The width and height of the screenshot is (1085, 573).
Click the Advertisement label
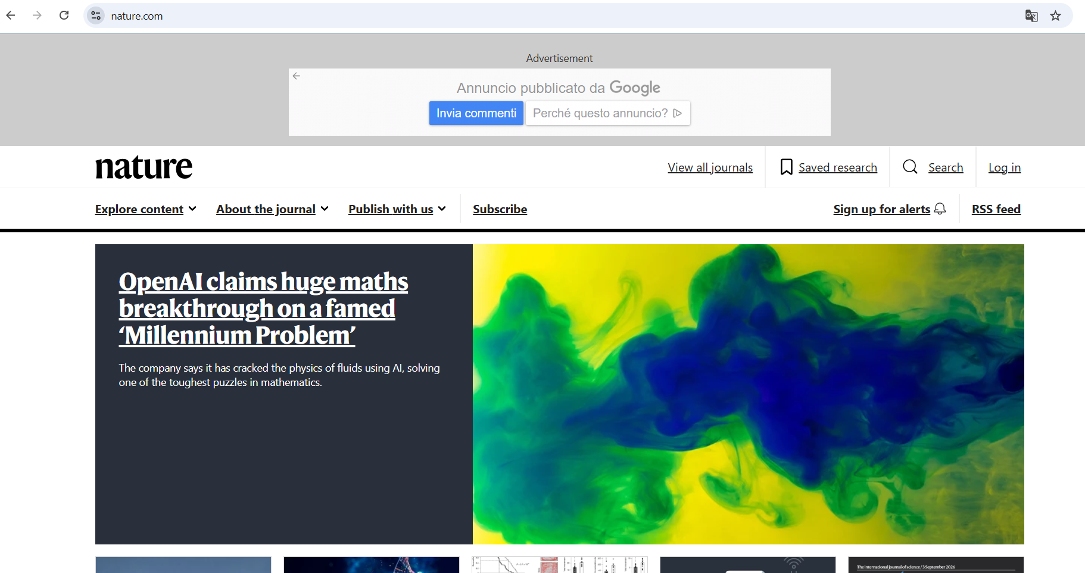pyautogui.click(x=559, y=58)
